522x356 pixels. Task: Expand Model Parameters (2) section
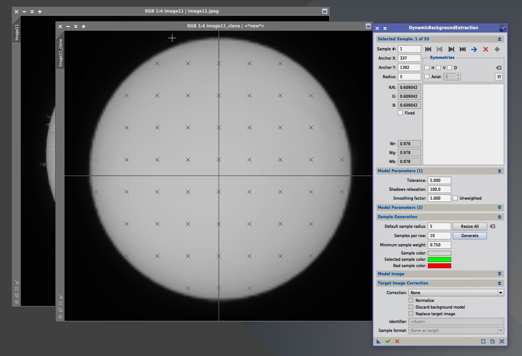tap(499, 207)
